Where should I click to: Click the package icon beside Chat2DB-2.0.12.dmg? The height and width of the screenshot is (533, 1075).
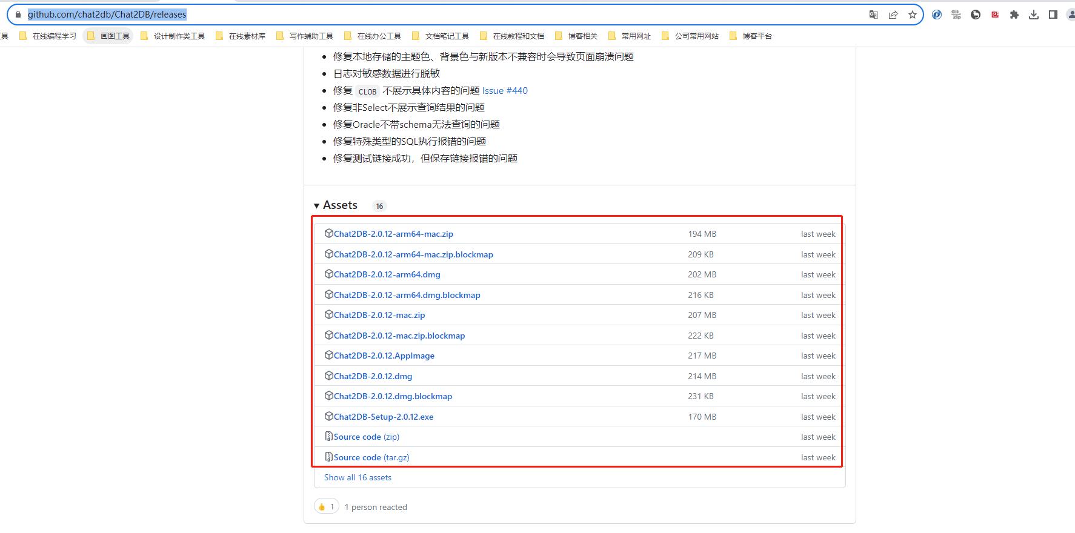[328, 376]
